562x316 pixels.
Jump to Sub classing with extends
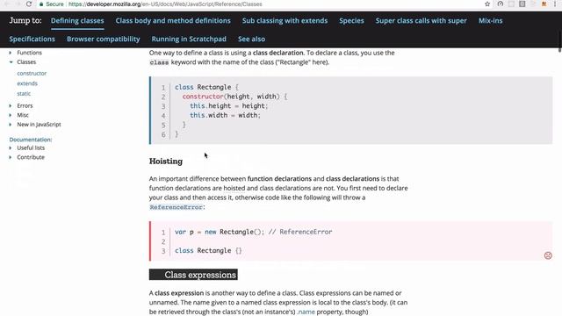click(x=285, y=21)
